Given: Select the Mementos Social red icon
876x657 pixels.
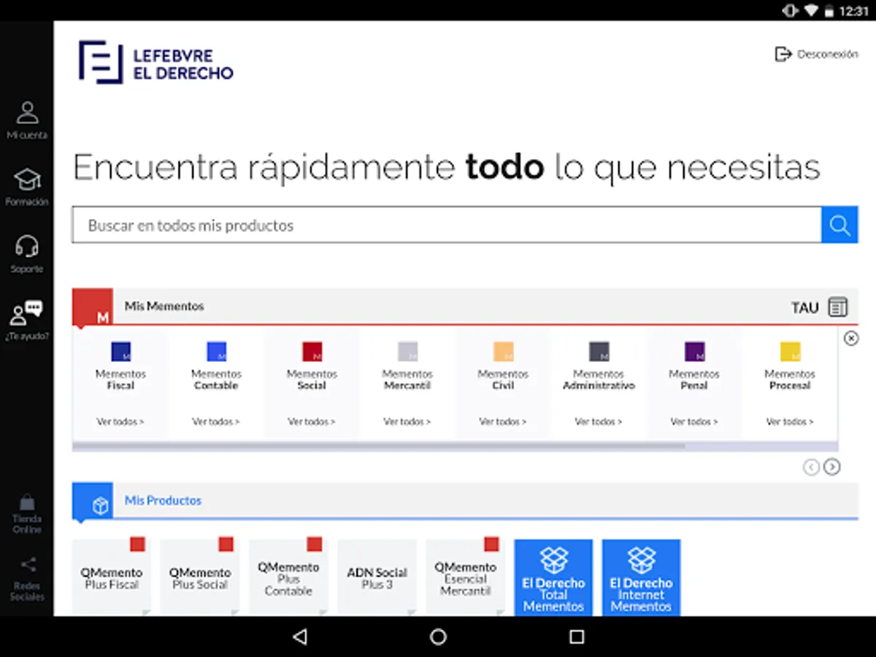Looking at the screenshot, I should (312, 352).
